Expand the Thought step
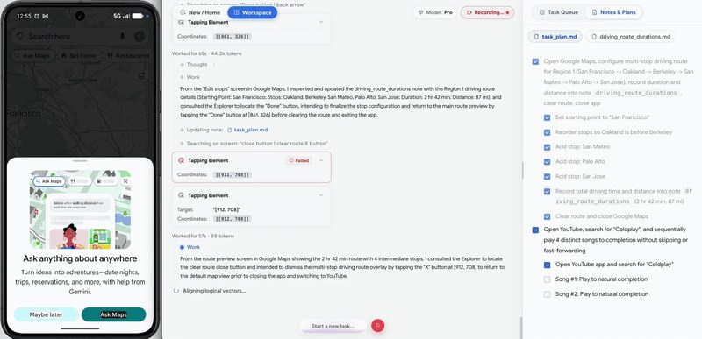 (197, 65)
